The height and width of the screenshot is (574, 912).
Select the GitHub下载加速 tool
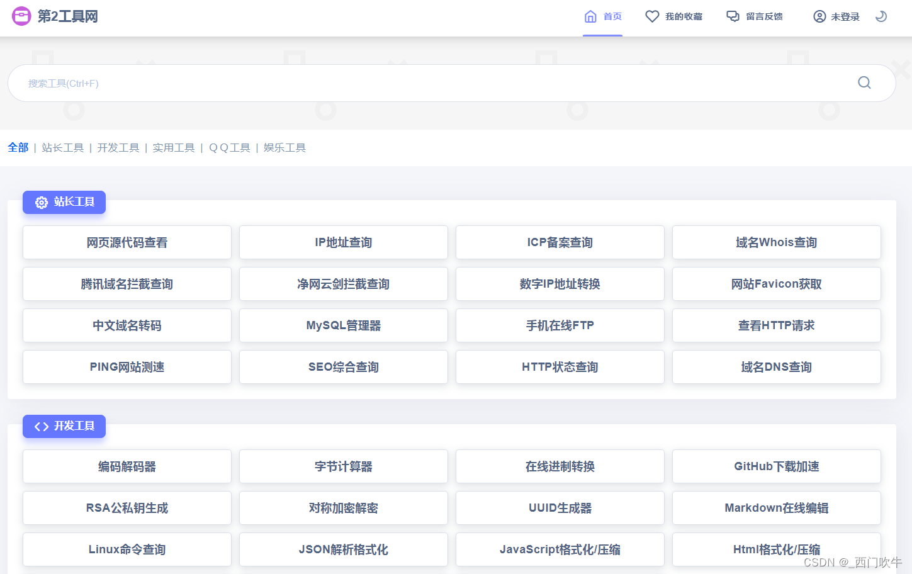[777, 466]
